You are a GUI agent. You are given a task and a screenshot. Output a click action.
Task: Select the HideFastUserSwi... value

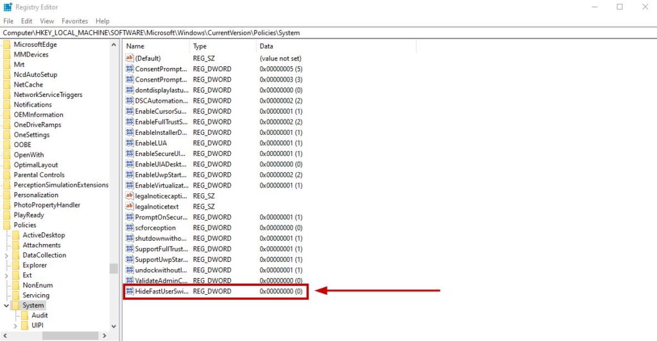click(x=162, y=291)
